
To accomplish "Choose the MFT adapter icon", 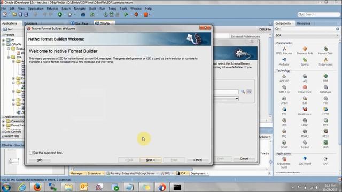I will point(325,121).
